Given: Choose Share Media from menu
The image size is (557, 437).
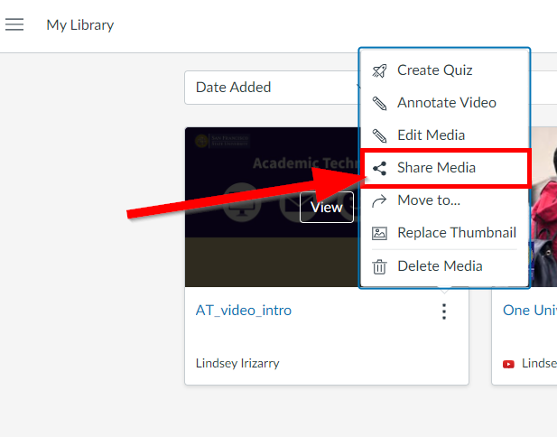Looking at the screenshot, I should (x=446, y=168).
